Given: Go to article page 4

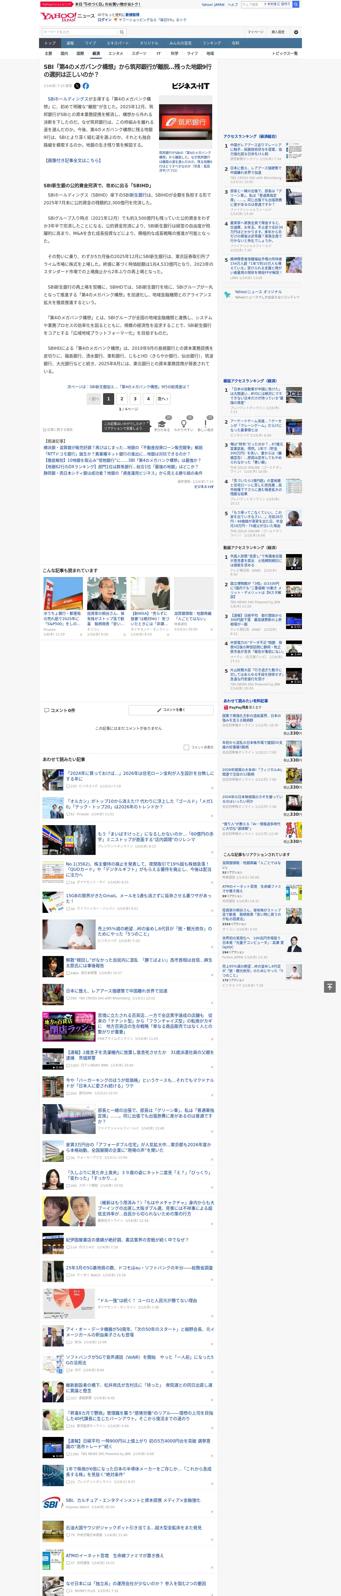Looking at the screenshot, I should click(x=148, y=399).
